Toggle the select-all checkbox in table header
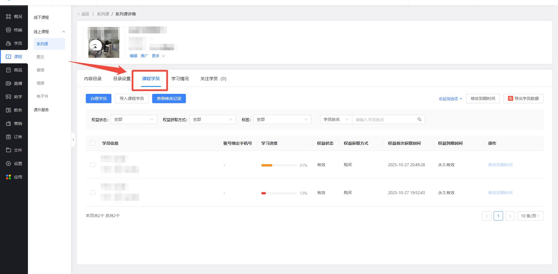Viewport: 558px width, 274px height. click(x=93, y=143)
